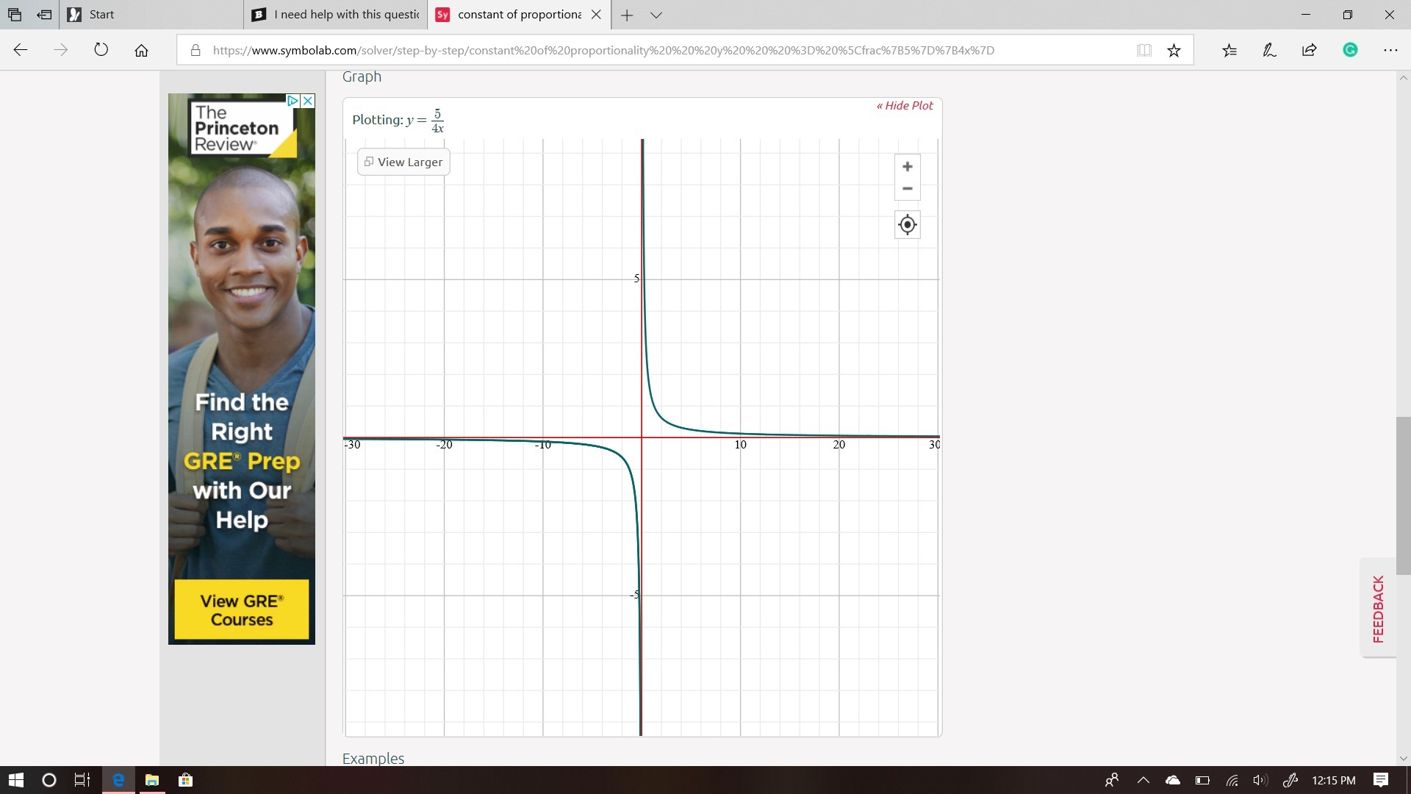Click the View Larger button

click(403, 162)
